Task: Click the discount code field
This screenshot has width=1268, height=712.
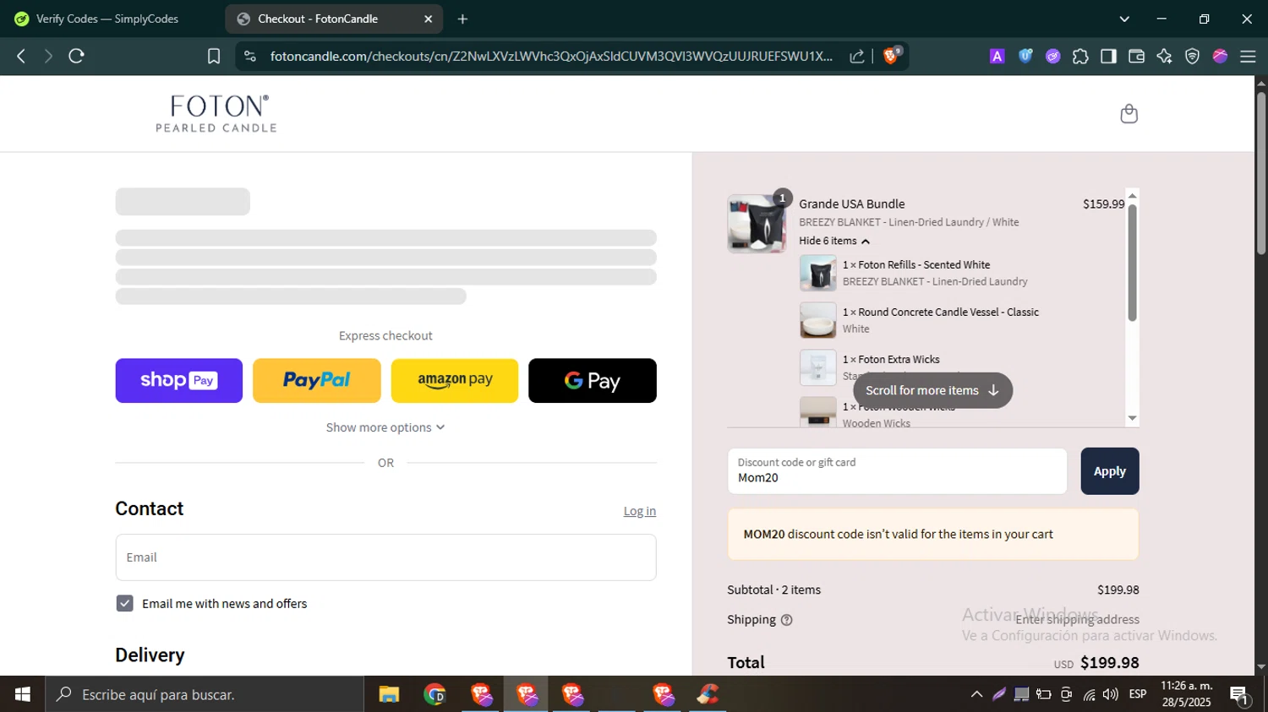Action: (897, 471)
